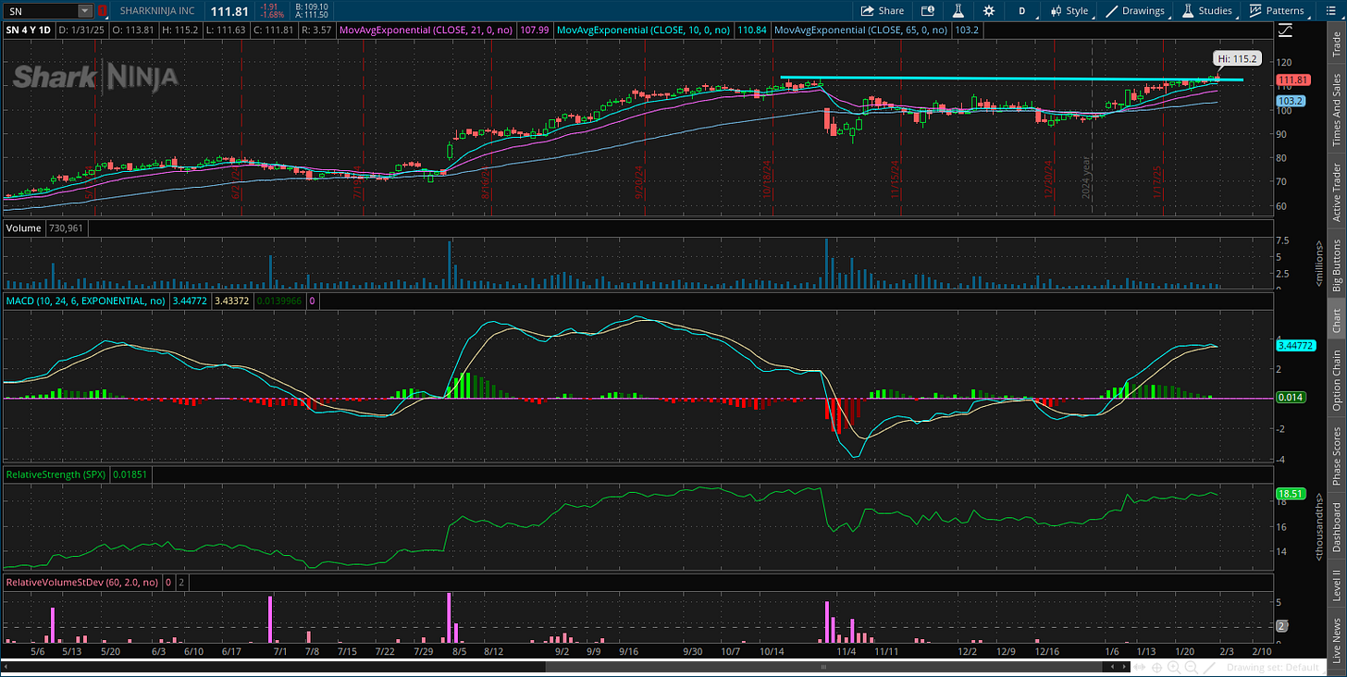
Task: Open the Big Buttons side tab
Action: click(1336, 264)
